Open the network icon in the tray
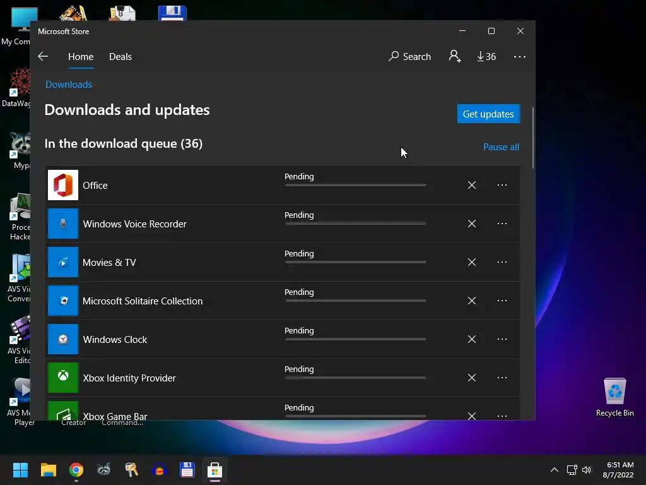Viewport: 646px width, 485px height. 572,470
